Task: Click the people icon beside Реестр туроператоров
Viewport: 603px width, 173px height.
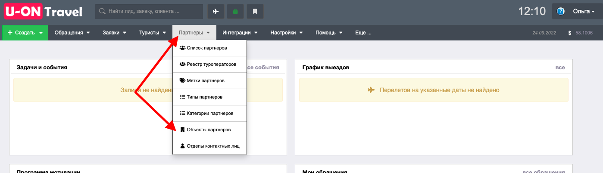Action: click(182, 64)
